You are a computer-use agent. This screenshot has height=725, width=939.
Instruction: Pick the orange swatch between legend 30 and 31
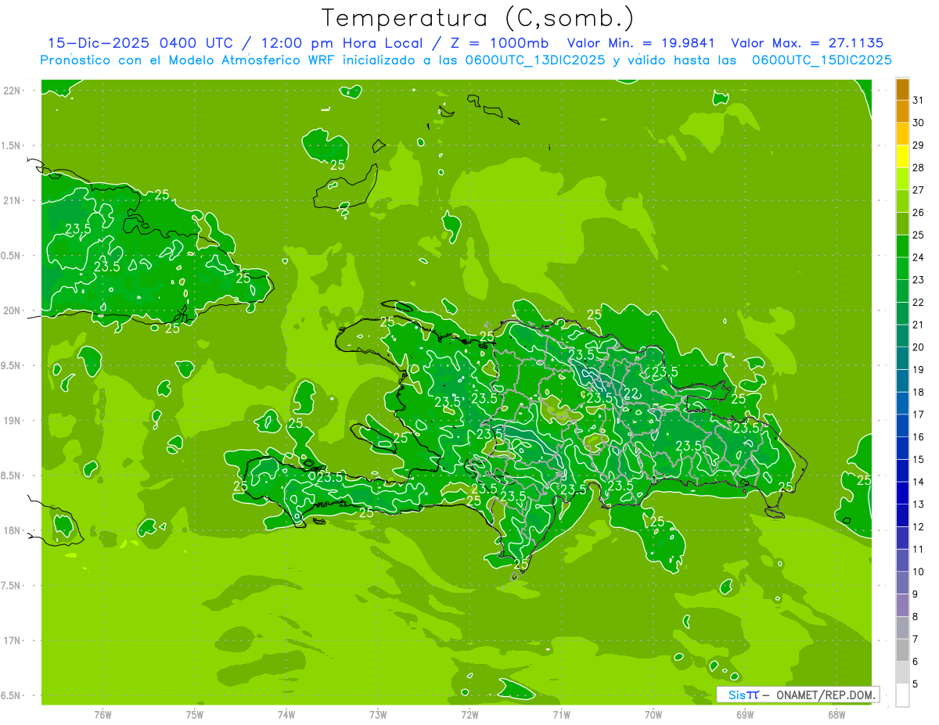pyautogui.click(x=902, y=111)
